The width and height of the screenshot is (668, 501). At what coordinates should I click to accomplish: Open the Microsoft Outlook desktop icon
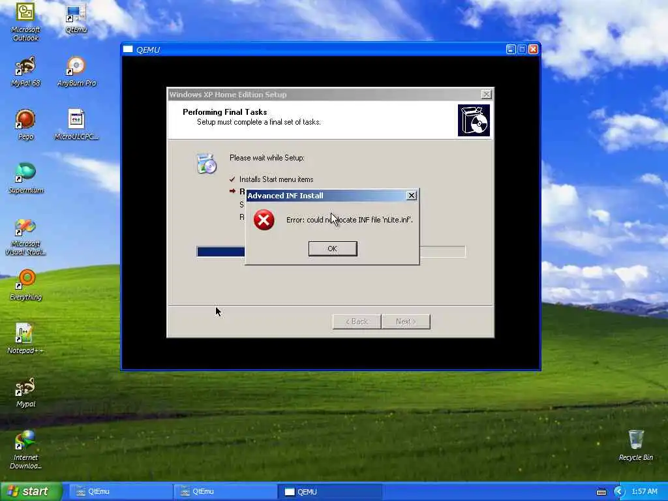click(x=25, y=22)
